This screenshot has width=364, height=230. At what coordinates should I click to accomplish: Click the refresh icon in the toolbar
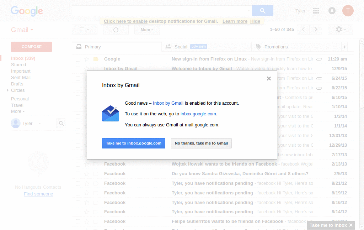[116, 30]
